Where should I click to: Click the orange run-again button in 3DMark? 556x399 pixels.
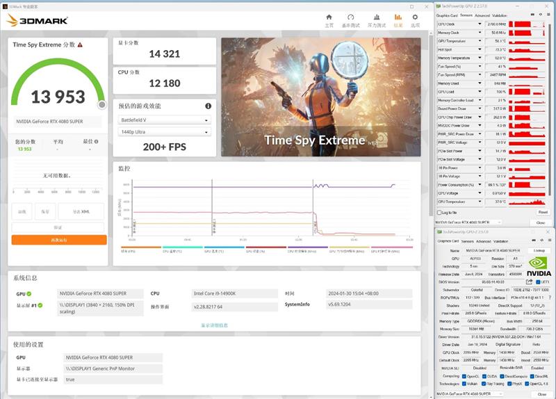pyautogui.click(x=59, y=240)
